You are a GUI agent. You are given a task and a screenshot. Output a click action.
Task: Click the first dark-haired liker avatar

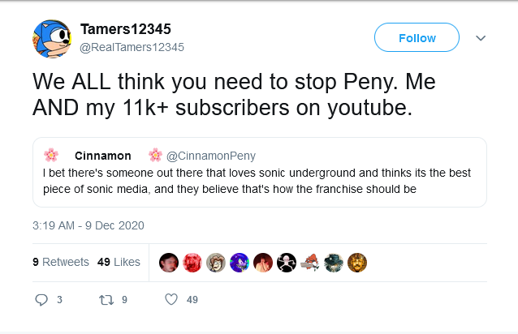tap(169, 262)
